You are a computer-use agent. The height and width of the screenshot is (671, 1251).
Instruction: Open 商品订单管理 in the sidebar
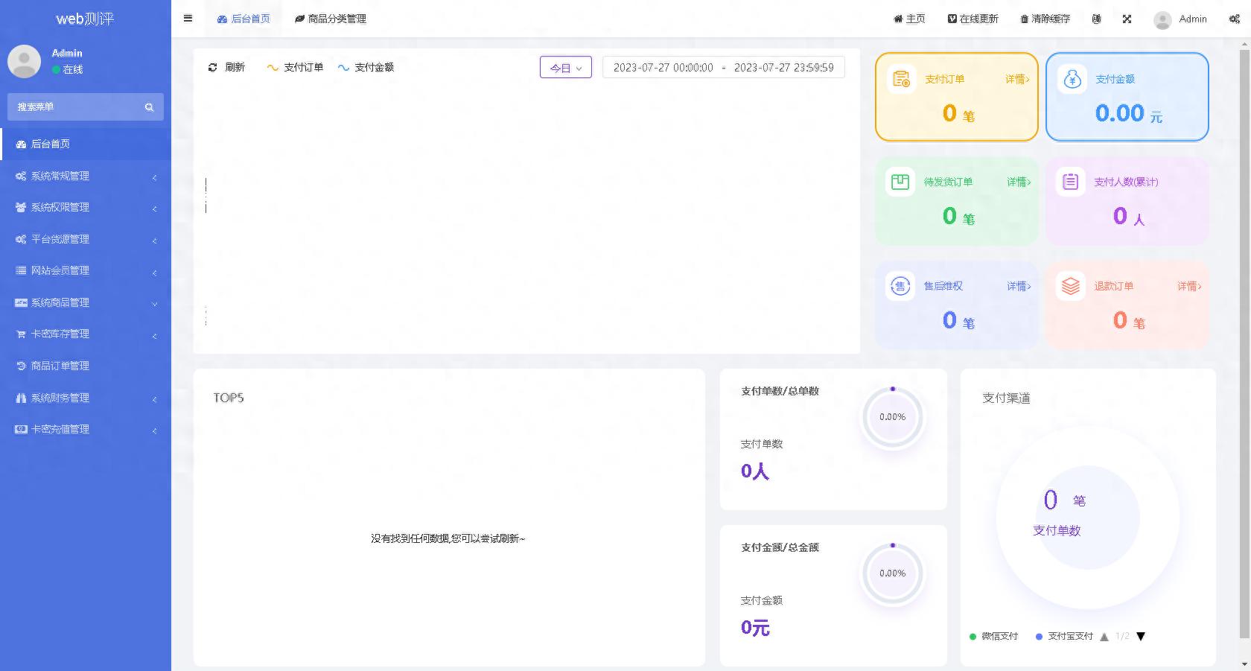86,366
